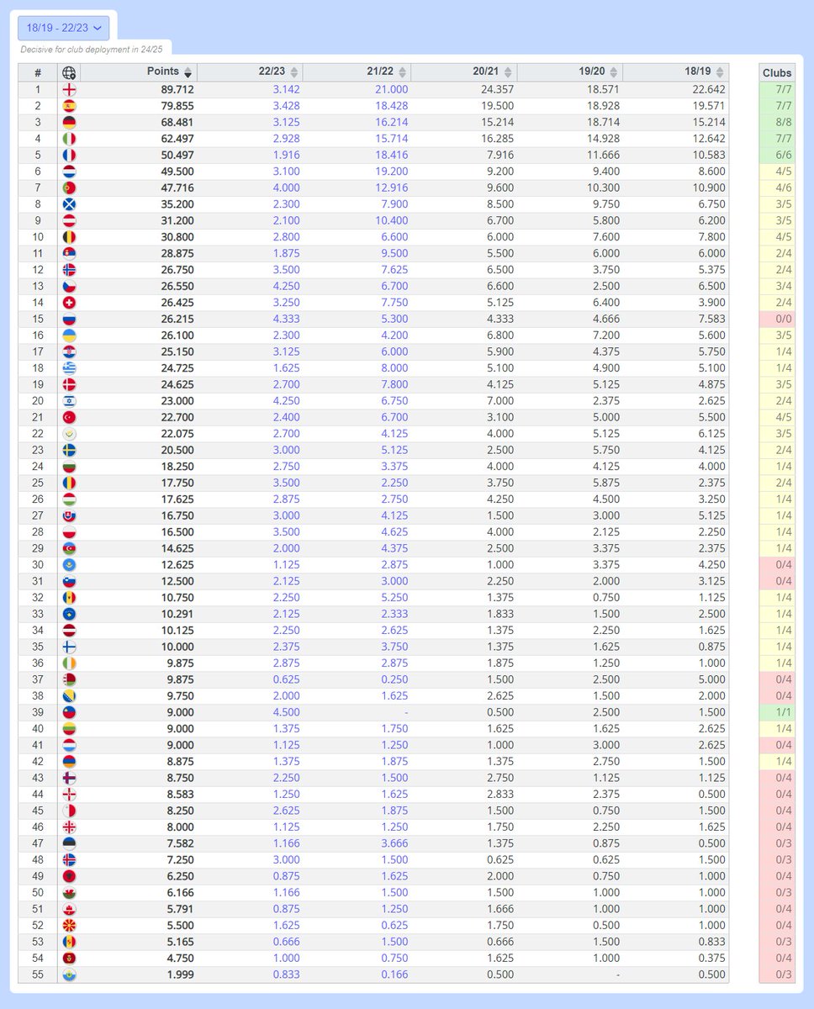
Task: Click the Finland flag in rank 35 row
Action: click(69, 647)
